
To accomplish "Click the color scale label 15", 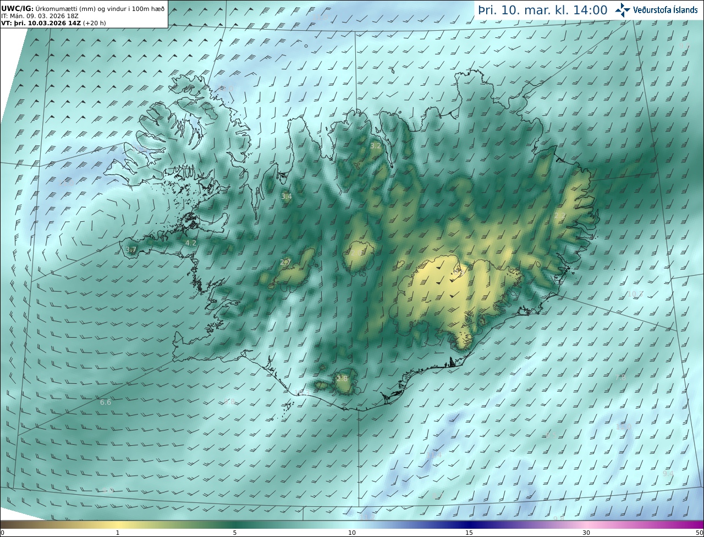I will coord(469,533).
